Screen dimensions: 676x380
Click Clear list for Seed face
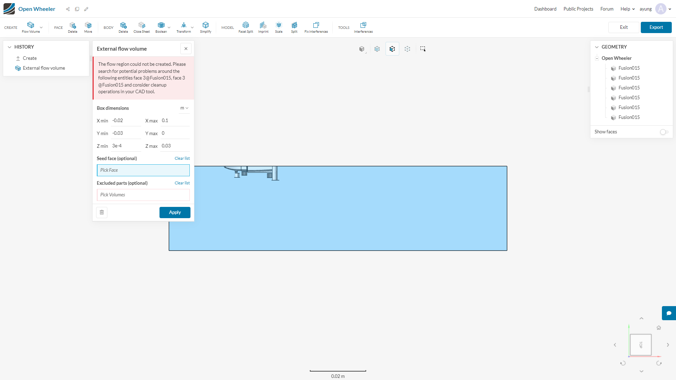pos(182,158)
